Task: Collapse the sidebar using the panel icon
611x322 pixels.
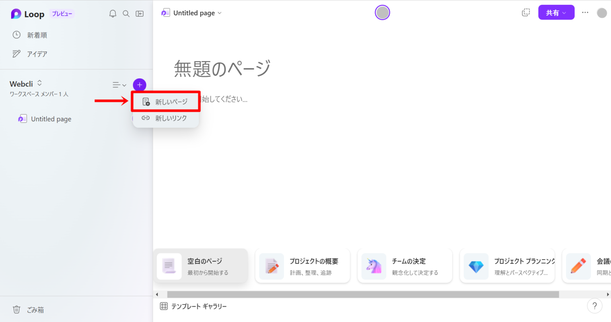Action: pyautogui.click(x=140, y=13)
